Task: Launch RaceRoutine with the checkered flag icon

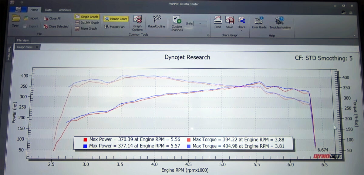Action: click(157, 21)
